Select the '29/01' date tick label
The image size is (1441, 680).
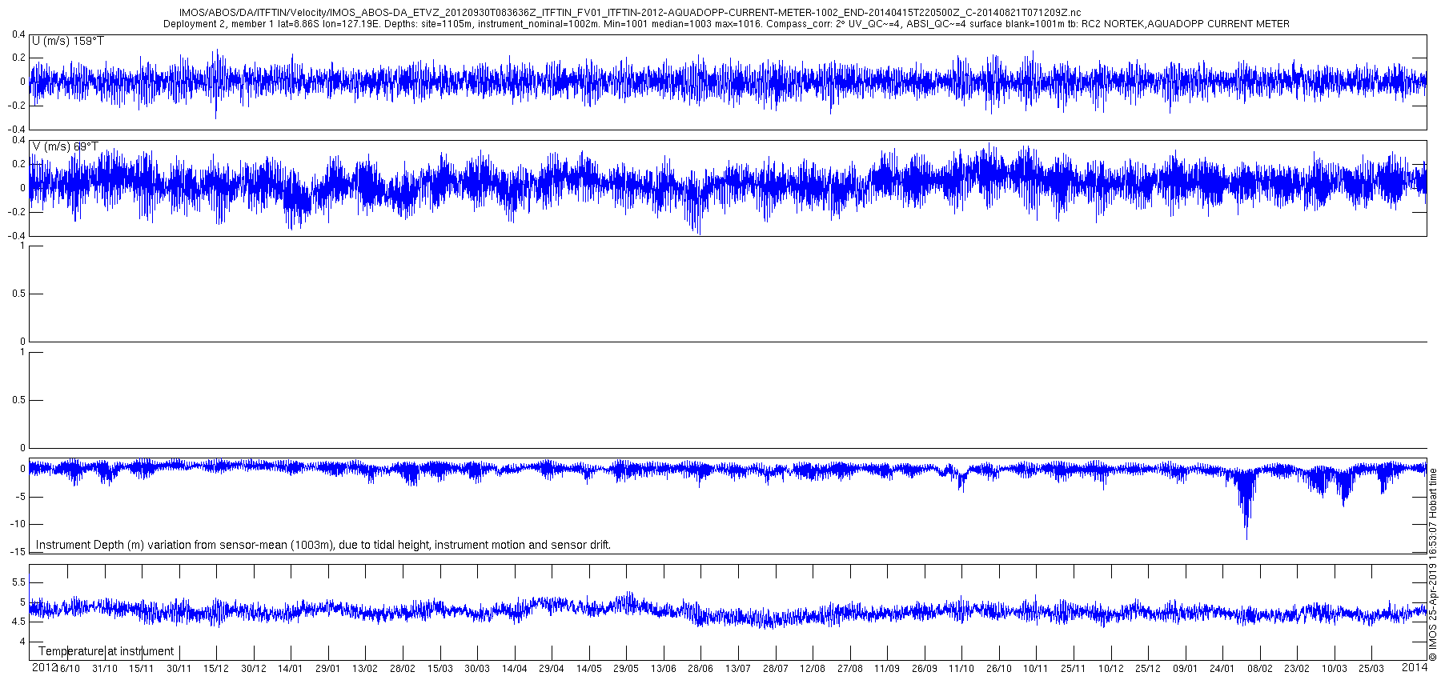coord(328,669)
